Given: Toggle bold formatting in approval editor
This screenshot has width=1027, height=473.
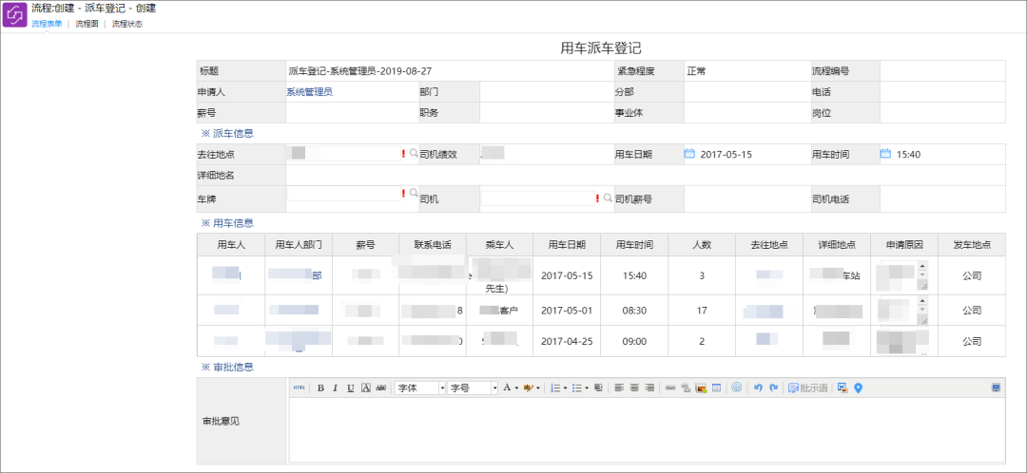Looking at the screenshot, I should coord(321,388).
